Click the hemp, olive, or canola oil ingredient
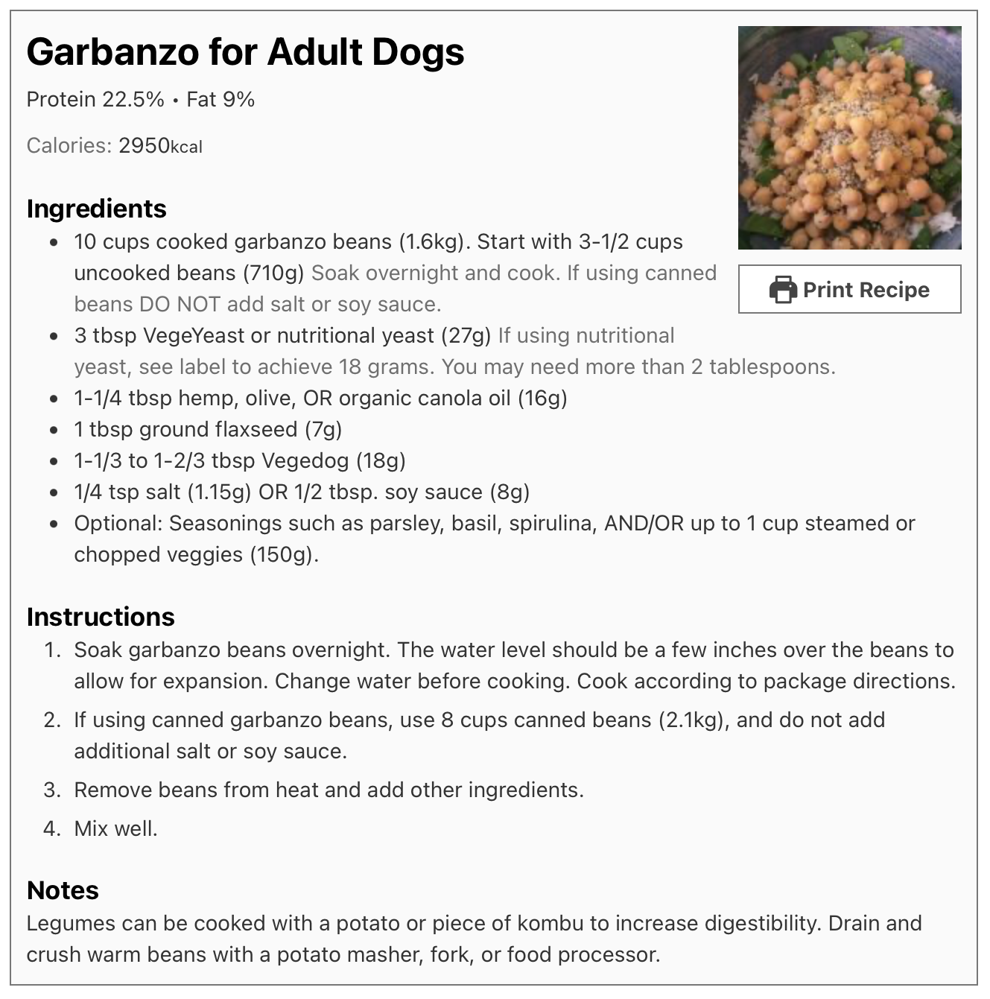 pyautogui.click(x=320, y=399)
